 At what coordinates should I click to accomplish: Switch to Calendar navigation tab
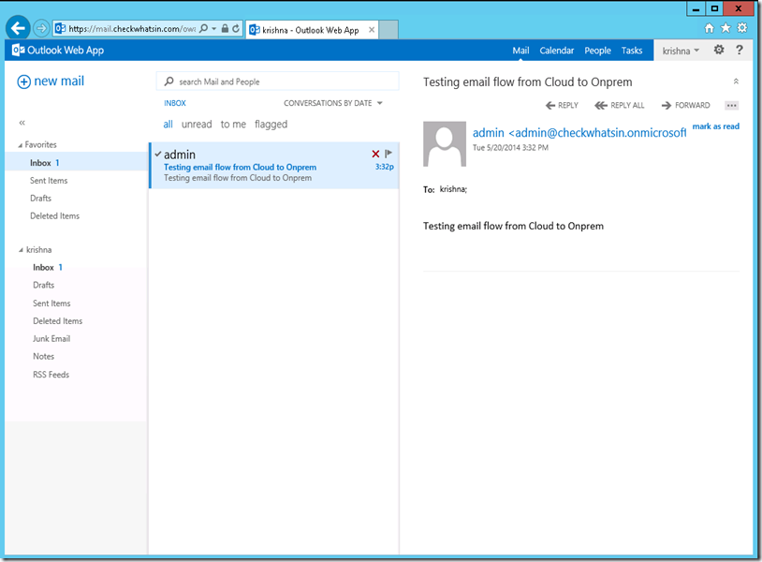(556, 51)
